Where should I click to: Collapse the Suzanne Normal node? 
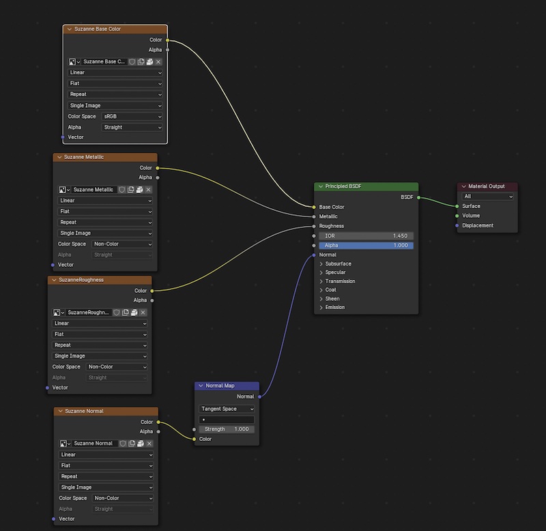(x=60, y=412)
